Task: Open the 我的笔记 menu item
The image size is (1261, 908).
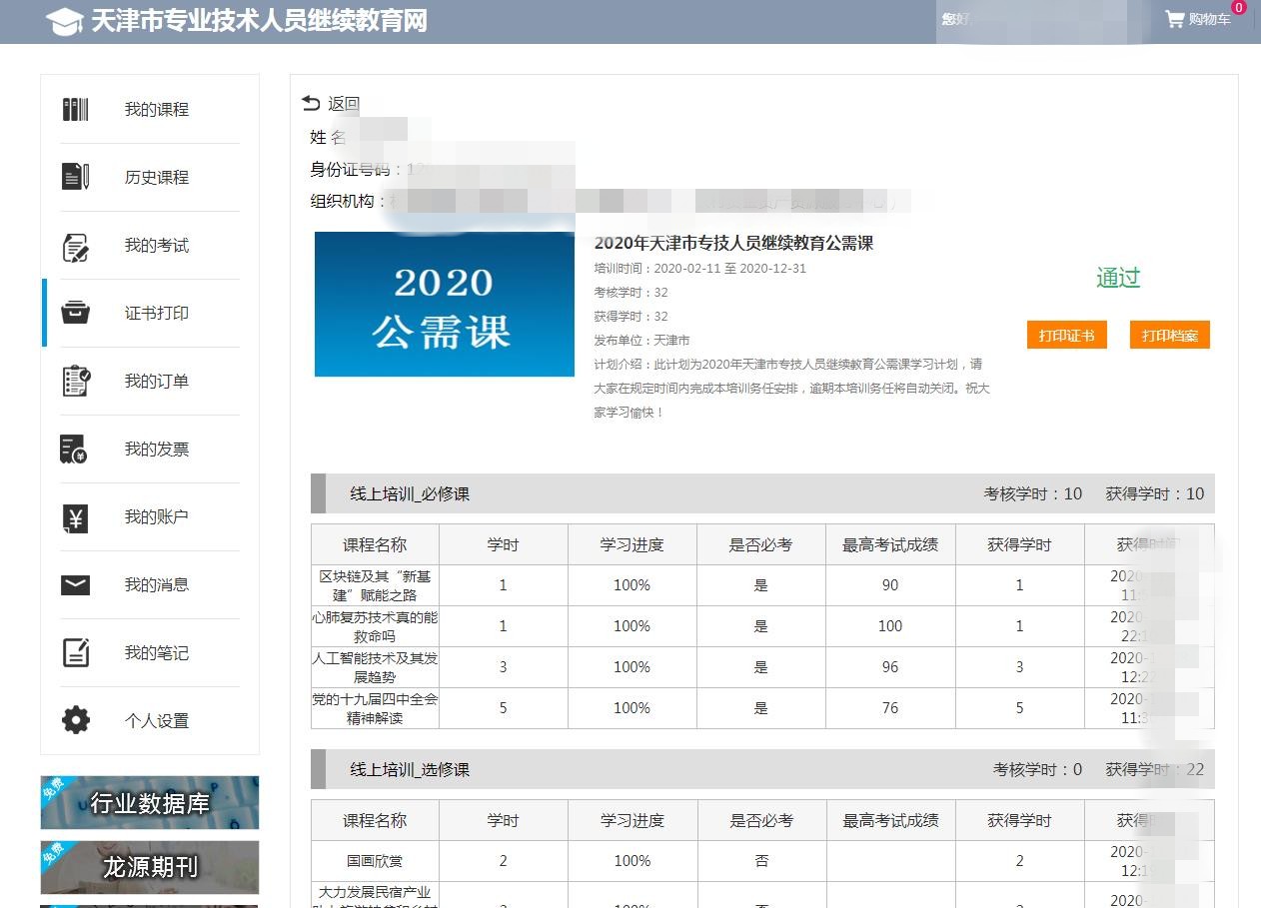Action: point(156,653)
